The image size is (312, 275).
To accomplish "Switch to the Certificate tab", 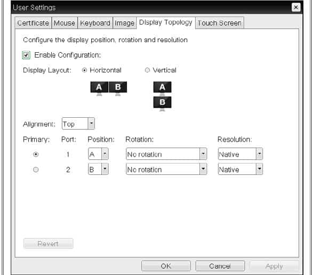I will coord(33,23).
